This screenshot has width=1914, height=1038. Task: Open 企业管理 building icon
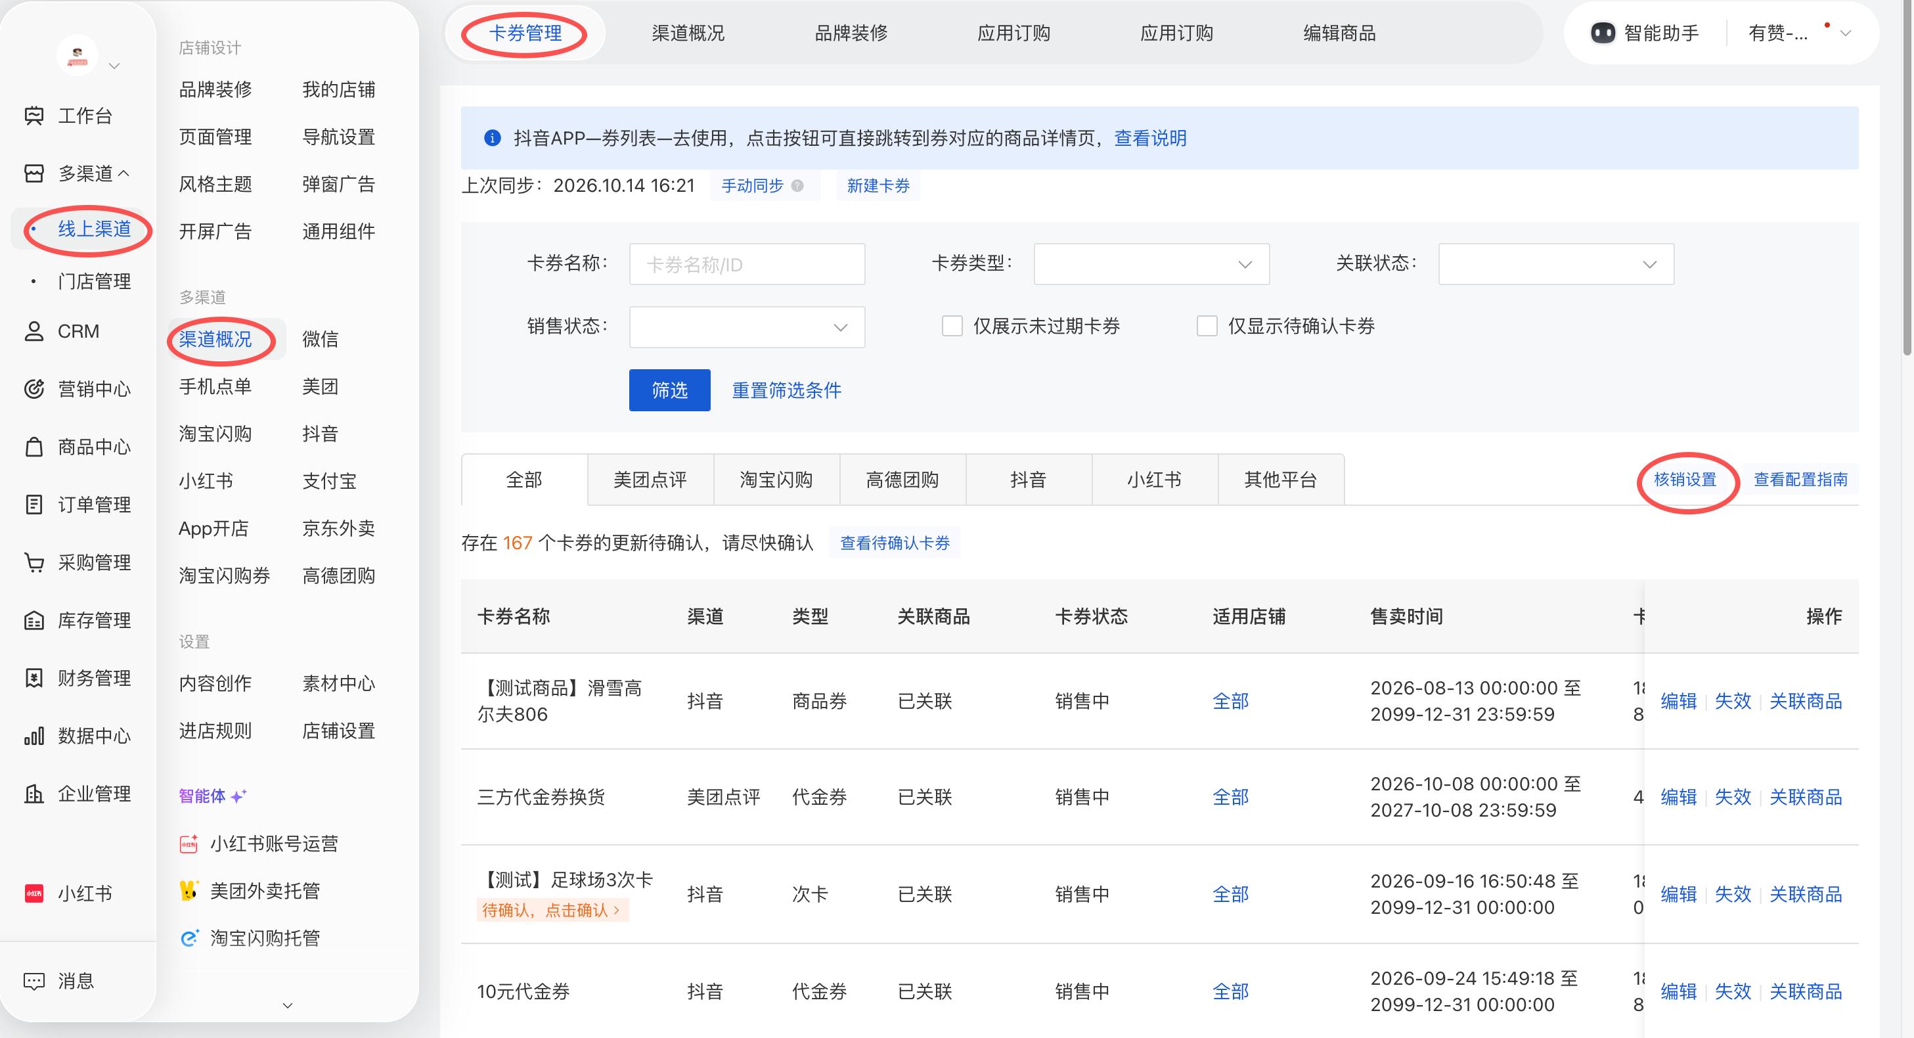click(34, 794)
